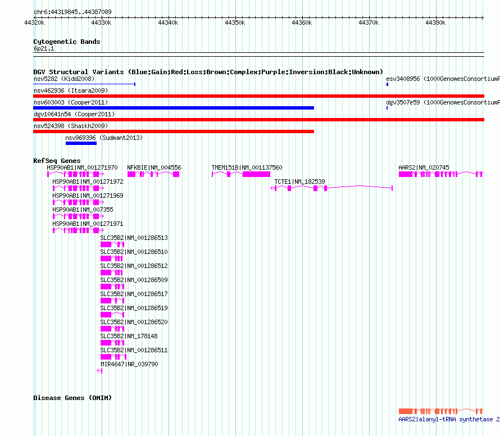Open the Cytogenetic Bands track heading
The width and height of the screenshot is (500, 436).
[67, 42]
